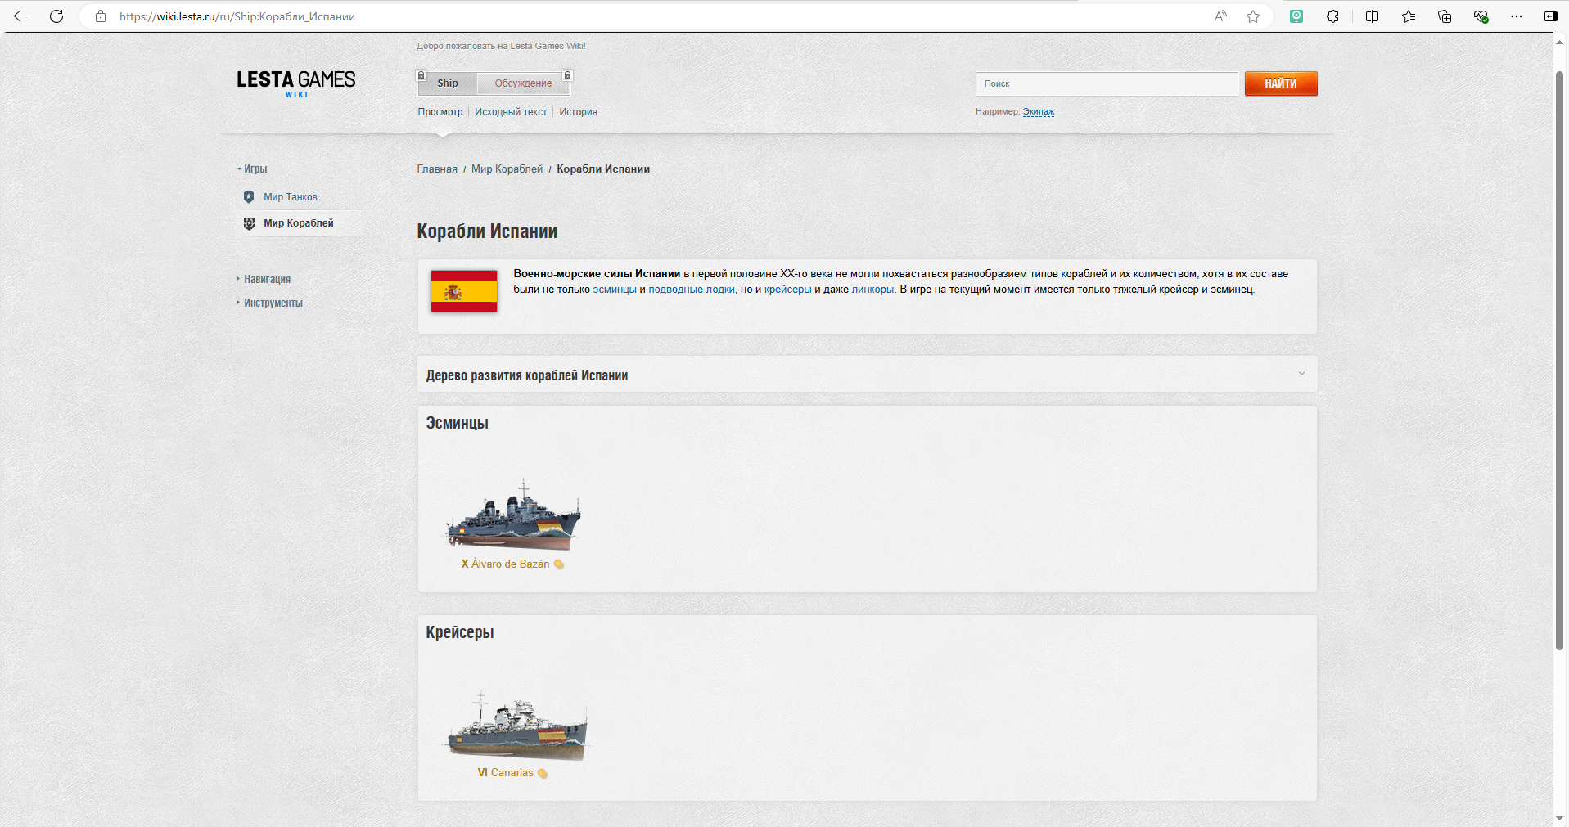Click the Lesta Games Wiki logo
Viewport: 1569px width, 827px height.
click(x=296, y=83)
